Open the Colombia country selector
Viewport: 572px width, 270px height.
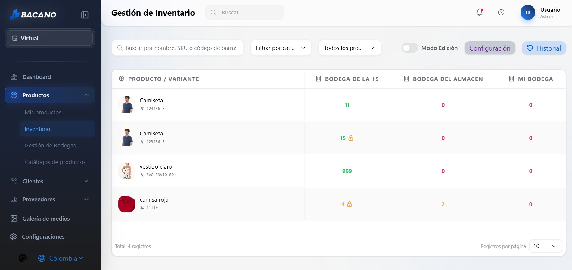click(x=61, y=258)
